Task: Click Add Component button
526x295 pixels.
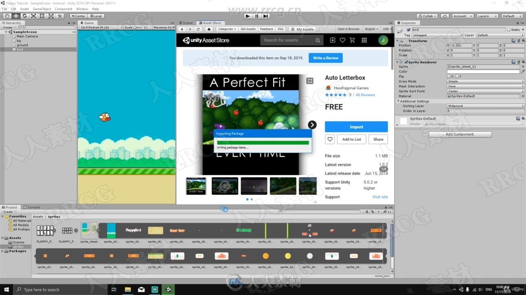Action: (x=460, y=134)
